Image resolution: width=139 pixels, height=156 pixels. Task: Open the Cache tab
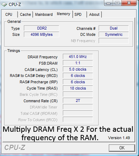tap(25, 14)
